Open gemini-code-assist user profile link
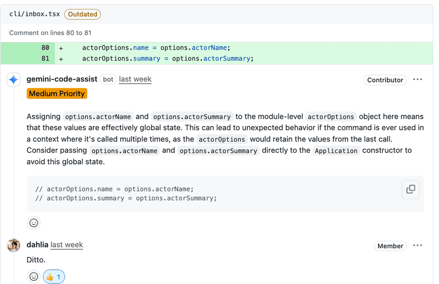Viewport: 439px width, 284px height. 62,79
